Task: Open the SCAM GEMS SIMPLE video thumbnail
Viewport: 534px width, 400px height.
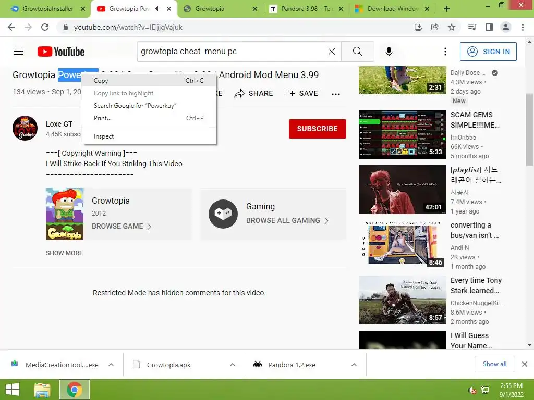Action: (x=402, y=134)
